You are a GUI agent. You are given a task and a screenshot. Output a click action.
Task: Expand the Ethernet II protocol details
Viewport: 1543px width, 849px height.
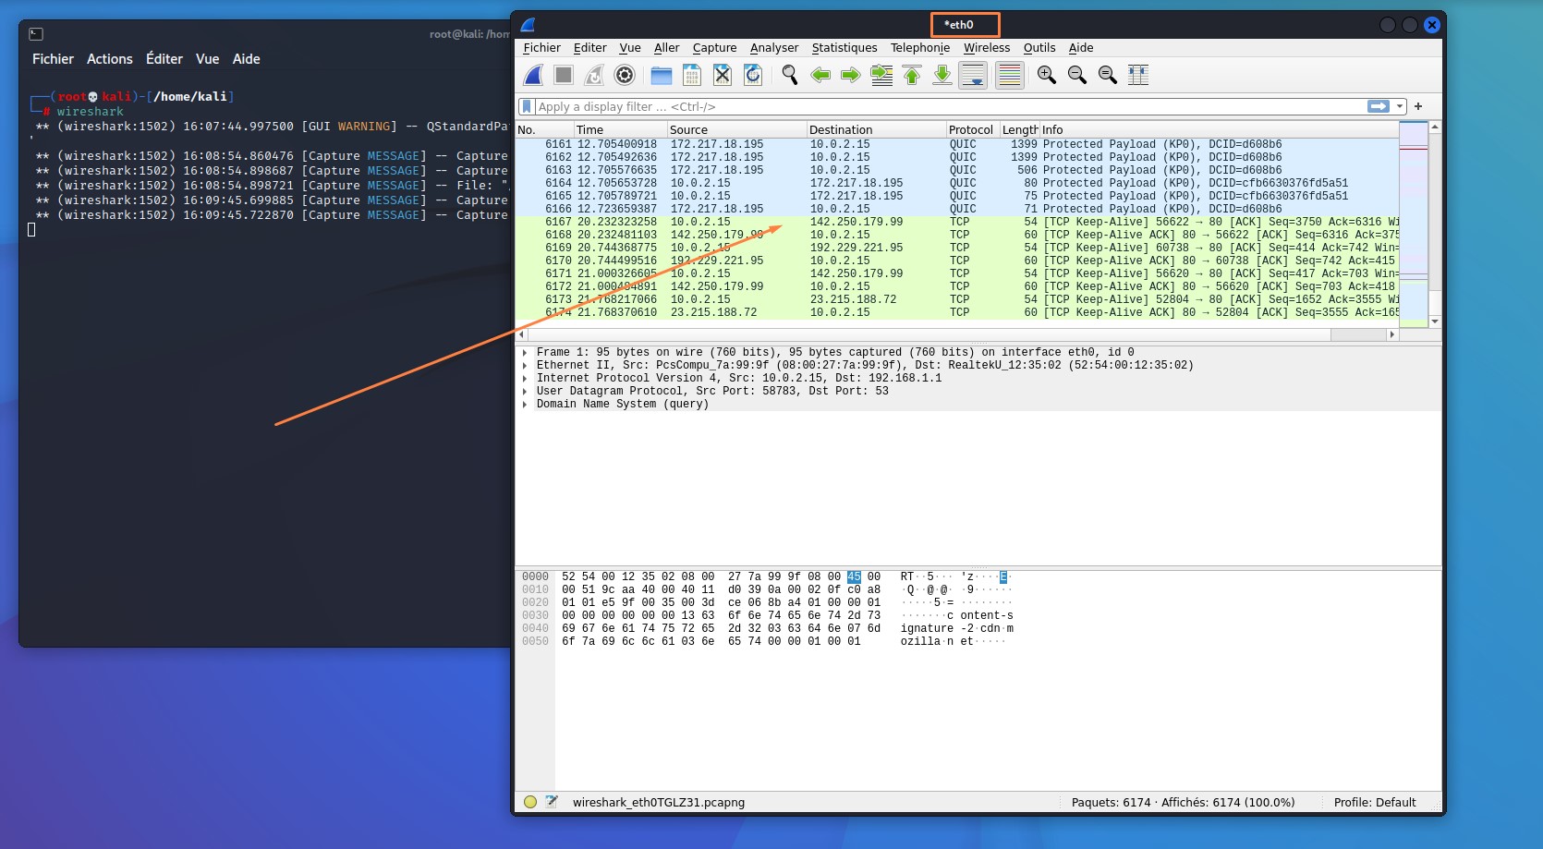pyautogui.click(x=527, y=365)
